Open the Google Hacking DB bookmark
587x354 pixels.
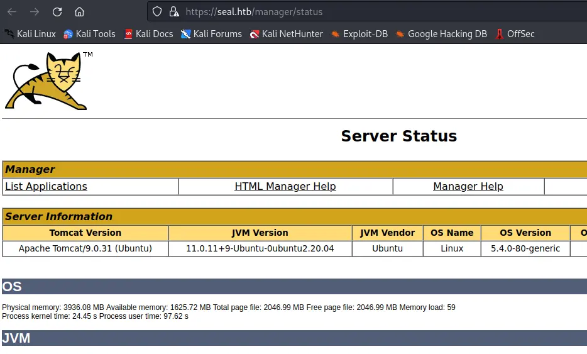pos(441,34)
